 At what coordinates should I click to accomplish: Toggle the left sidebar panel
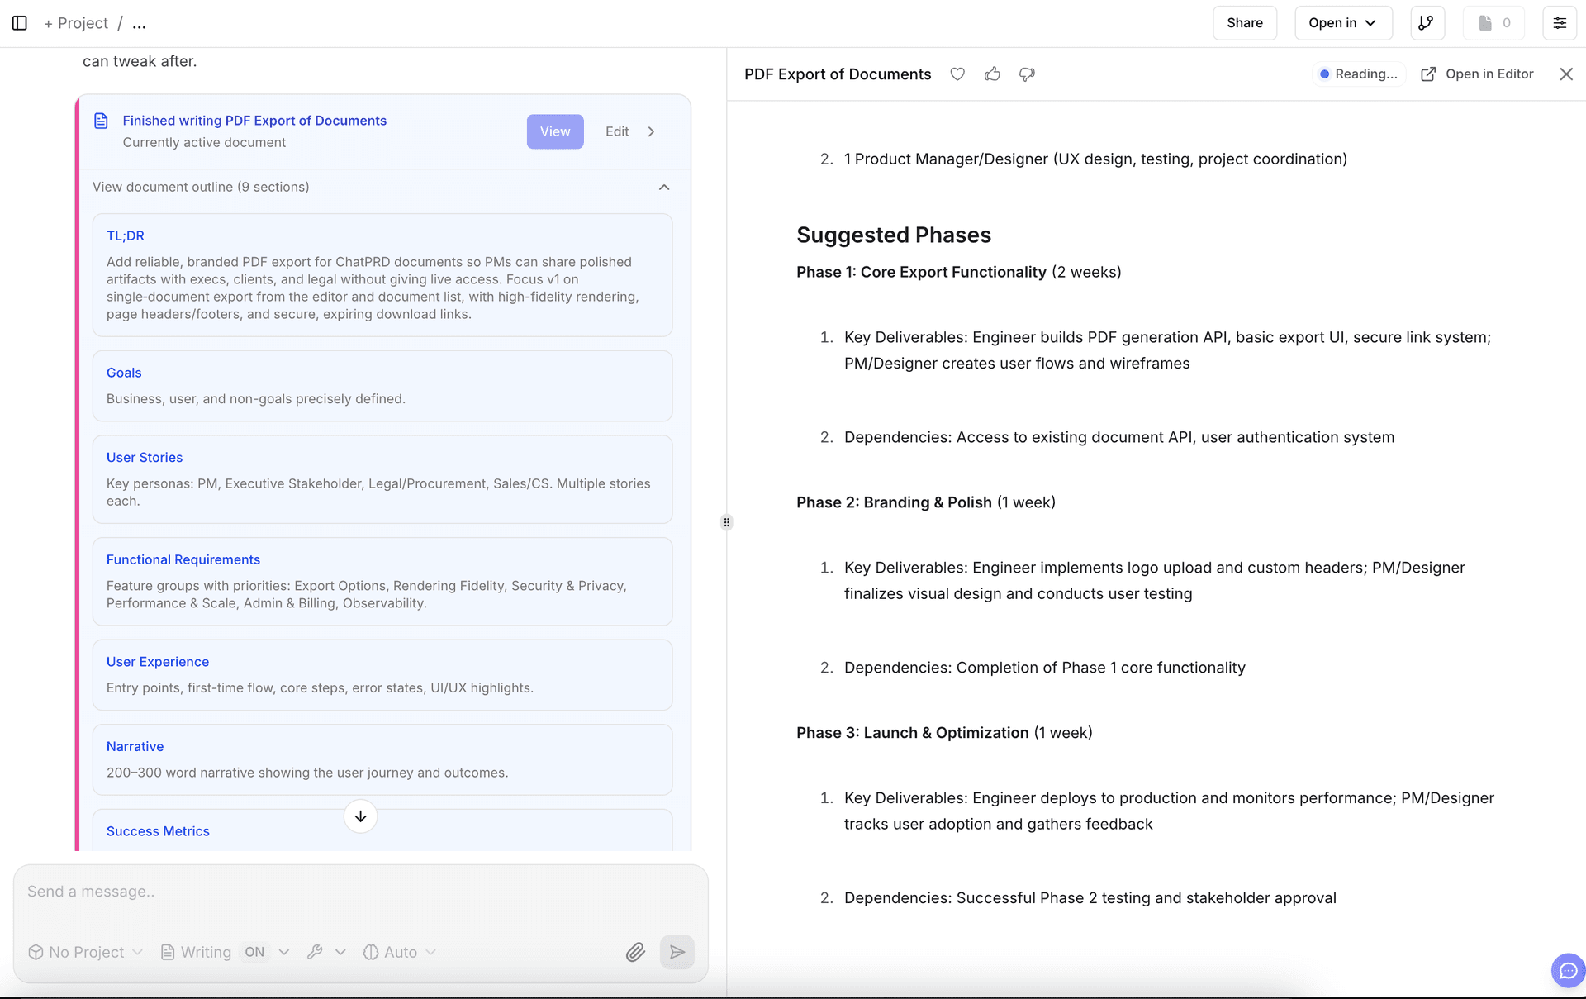pos(20,22)
